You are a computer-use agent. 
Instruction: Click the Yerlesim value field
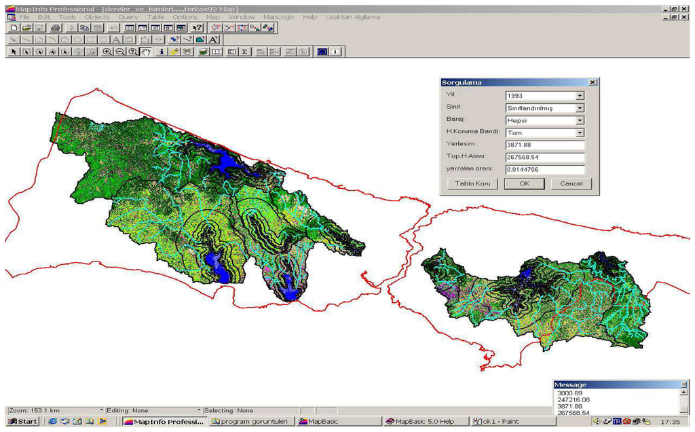[x=545, y=145]
